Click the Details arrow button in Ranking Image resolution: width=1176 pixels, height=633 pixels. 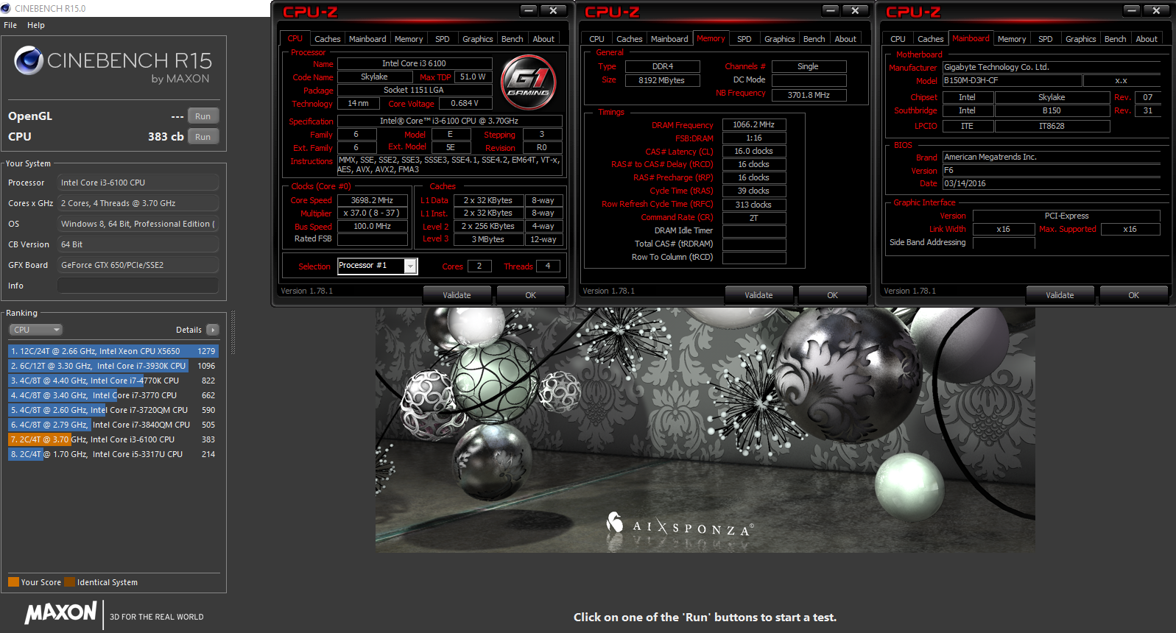point(213,330)
